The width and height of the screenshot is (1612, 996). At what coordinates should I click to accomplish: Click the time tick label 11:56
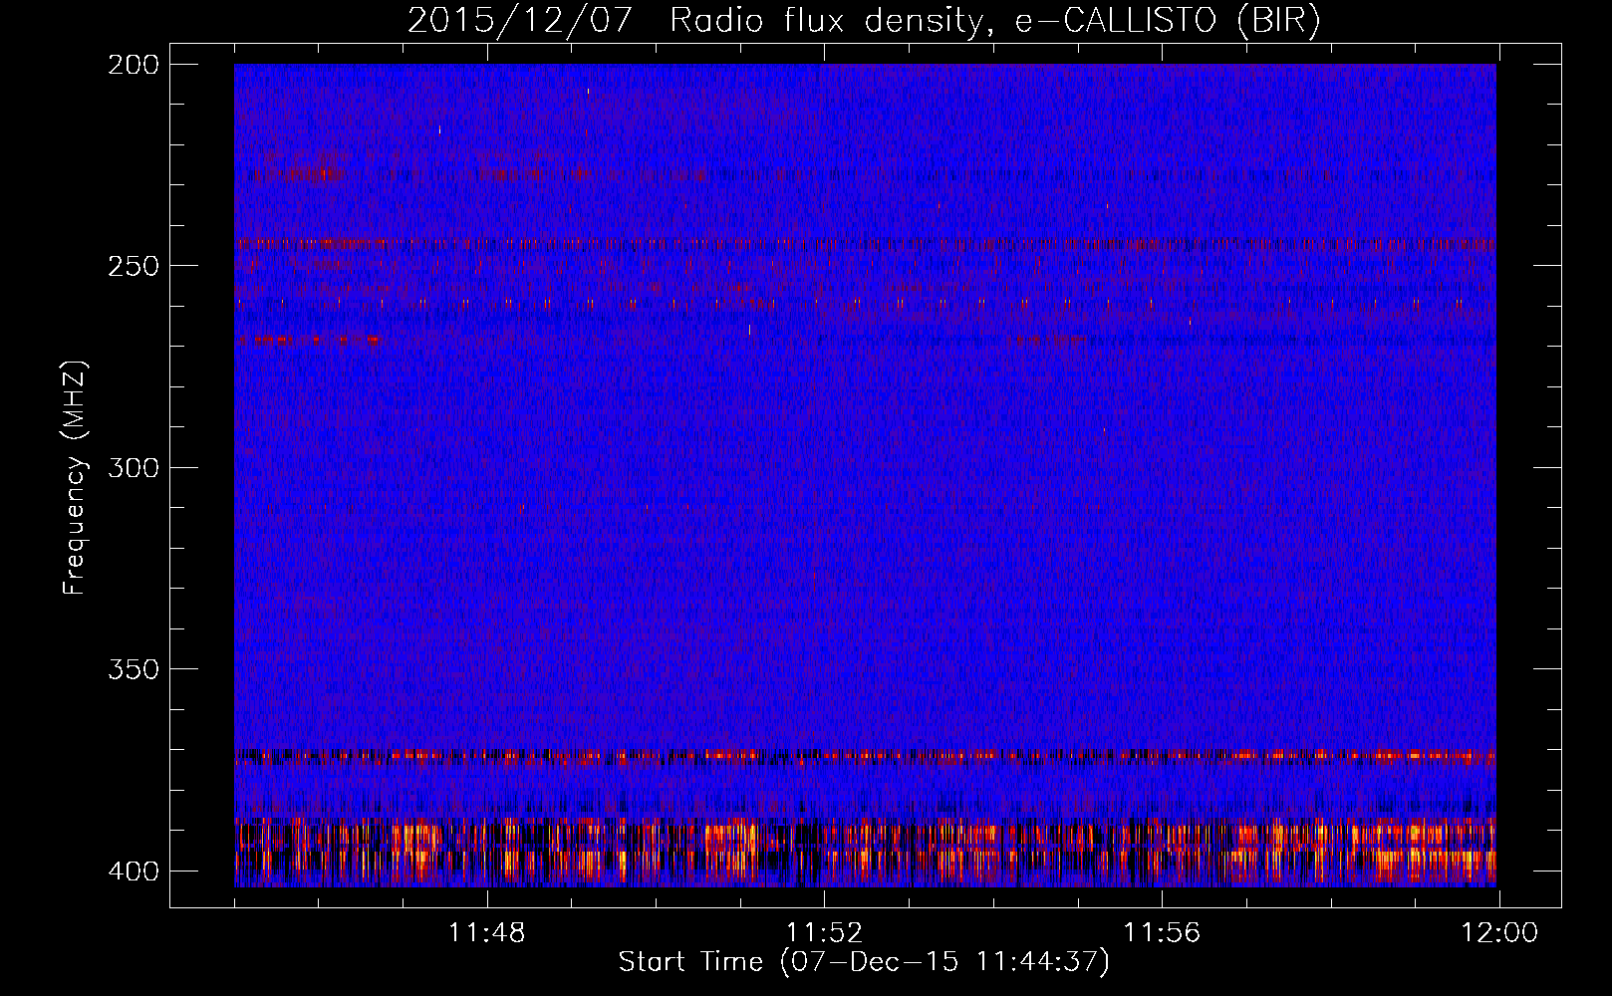(x=1162, y=933)
